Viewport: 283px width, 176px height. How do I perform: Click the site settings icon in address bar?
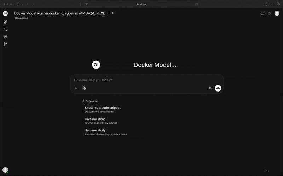[x=86, y=4]
